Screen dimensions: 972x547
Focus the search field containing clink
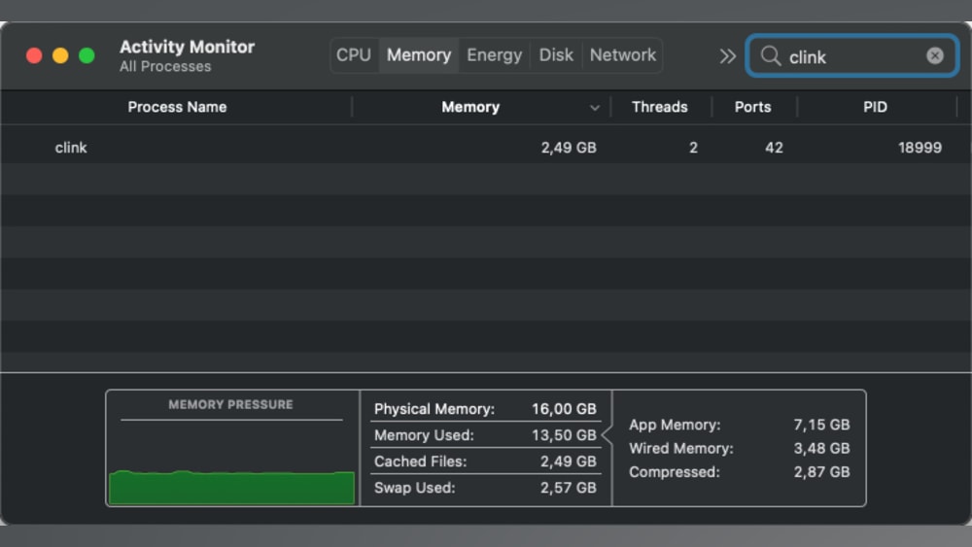(x=852, y=55)
